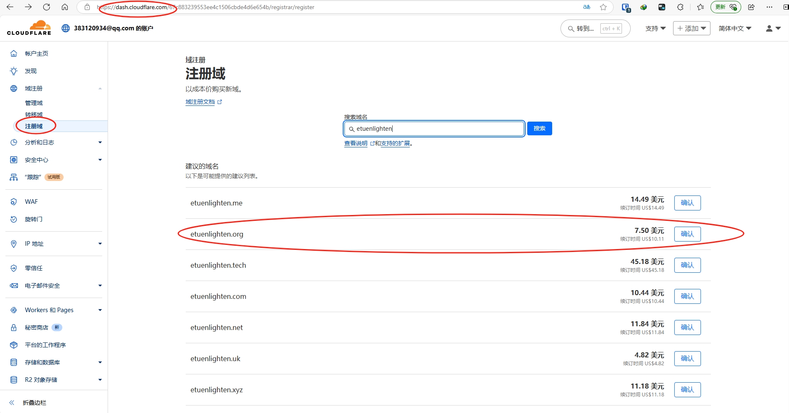Collapse the 域注册 section arrow

(100, 88)
